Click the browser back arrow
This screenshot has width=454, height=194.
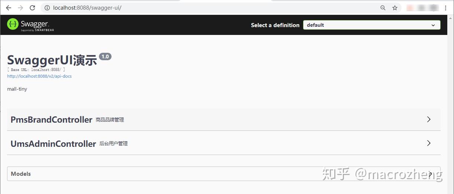tap(9, 8)
